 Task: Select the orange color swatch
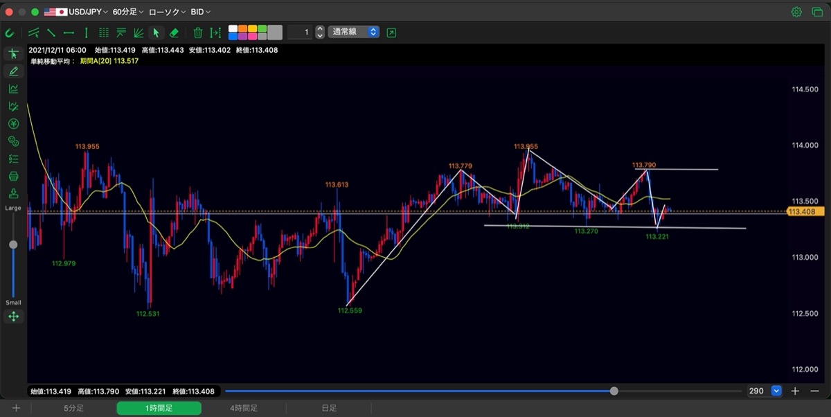[x=243, y=28]
